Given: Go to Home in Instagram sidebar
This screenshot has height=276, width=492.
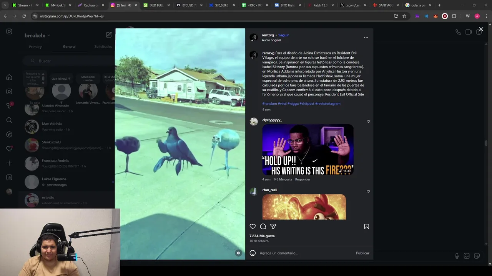Looking at the screenshot, I should tap(9, 77).
